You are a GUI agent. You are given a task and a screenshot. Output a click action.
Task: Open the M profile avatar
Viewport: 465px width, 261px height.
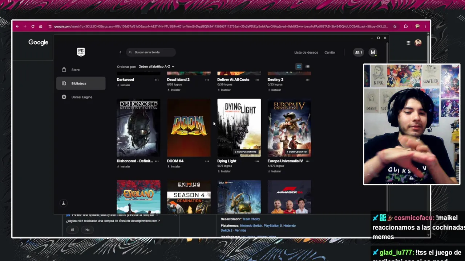click(373, 52)
